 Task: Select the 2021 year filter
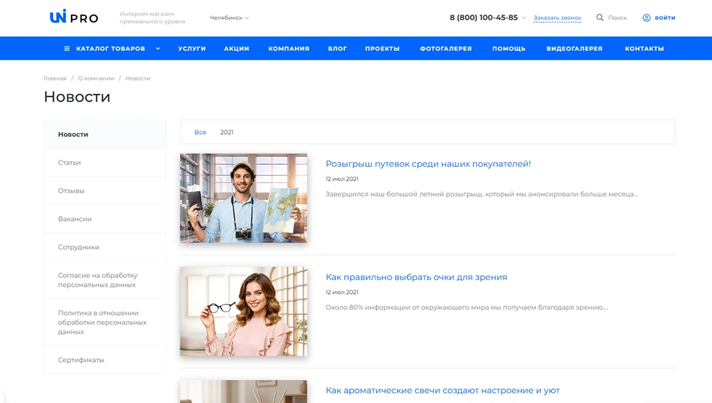227,132
